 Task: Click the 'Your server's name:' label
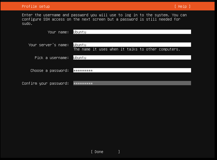point(49,45)
